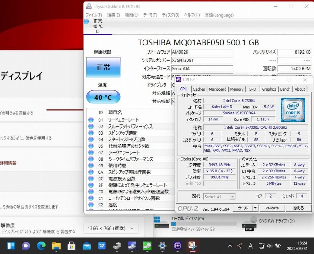Open Microsoft Store from the taskbar
The image size is (314, 254).
pyautogui.click(x=71, y=246)
